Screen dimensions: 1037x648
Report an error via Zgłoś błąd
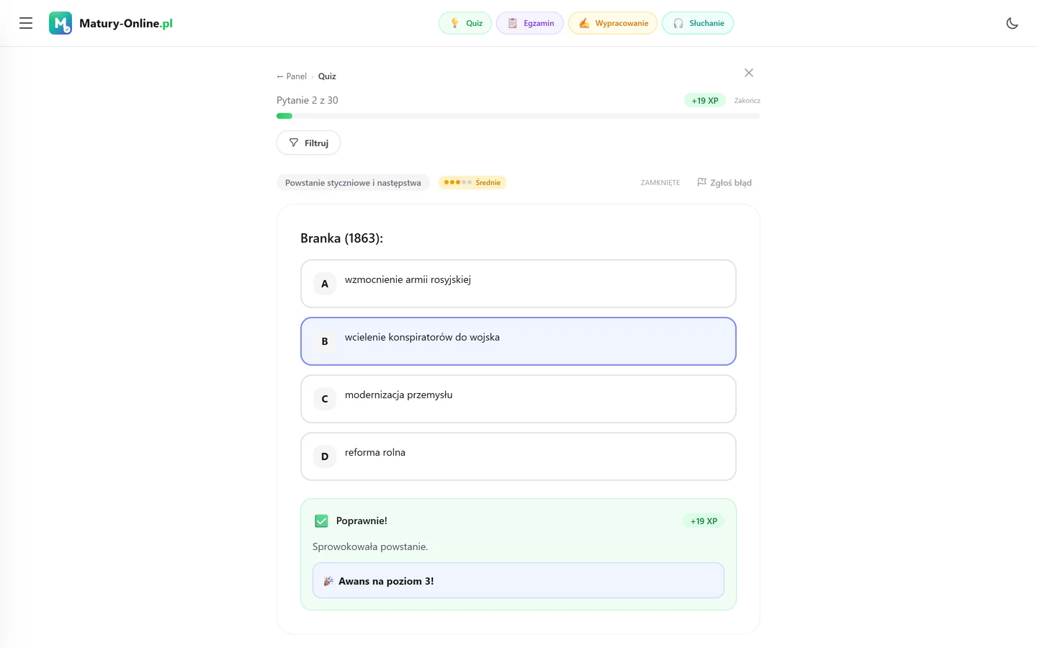724,183
